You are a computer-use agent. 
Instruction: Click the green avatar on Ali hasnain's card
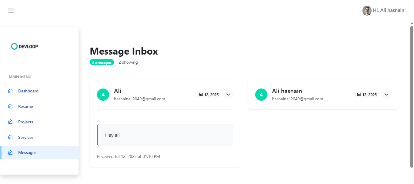[261, 95]
